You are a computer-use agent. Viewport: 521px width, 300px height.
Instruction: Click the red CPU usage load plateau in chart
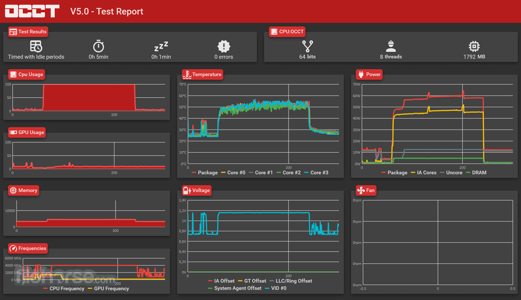(89, 97)
